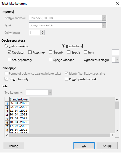121x153 pixels.
Task: Open help with the Pomoc button
Action: tap(13, 146)
